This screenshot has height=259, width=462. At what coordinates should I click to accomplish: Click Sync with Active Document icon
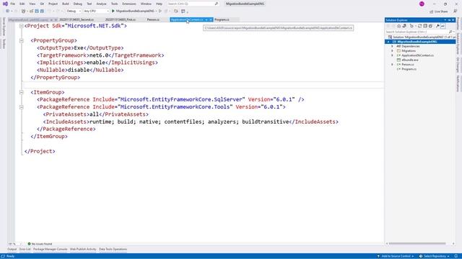click(x=420, y=26)
